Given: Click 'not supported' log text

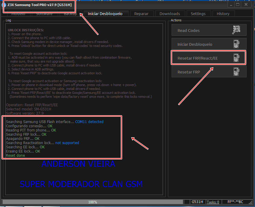Looking at the screenshot, I should point(67,143).
